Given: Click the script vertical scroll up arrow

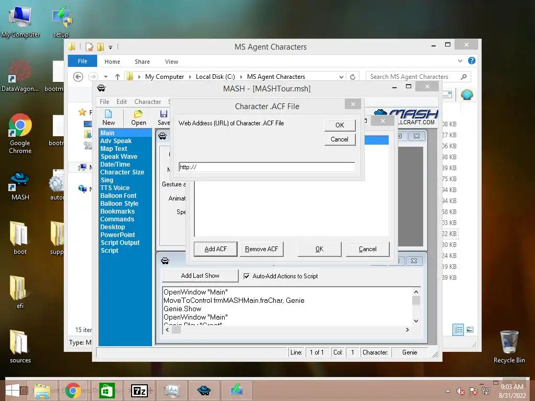Looking at the screenshot, I should click(416, 292).
